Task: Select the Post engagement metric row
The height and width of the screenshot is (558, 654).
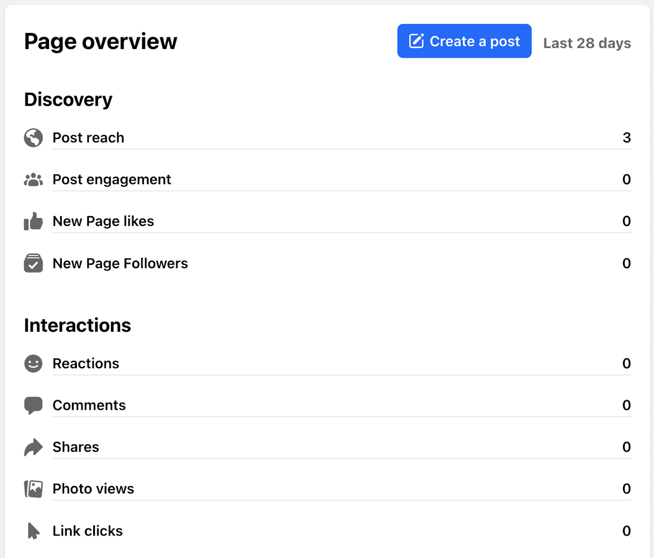Action: (x=286, y=179)
